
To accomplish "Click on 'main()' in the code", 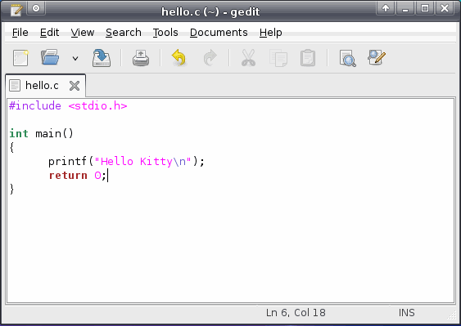I will click(54, 133).
